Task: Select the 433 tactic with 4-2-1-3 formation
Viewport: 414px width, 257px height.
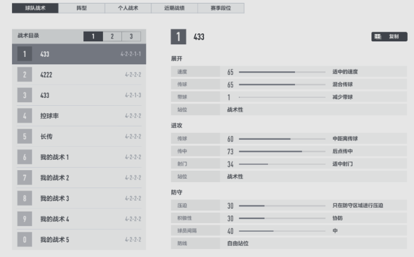Action: [79, 95]
